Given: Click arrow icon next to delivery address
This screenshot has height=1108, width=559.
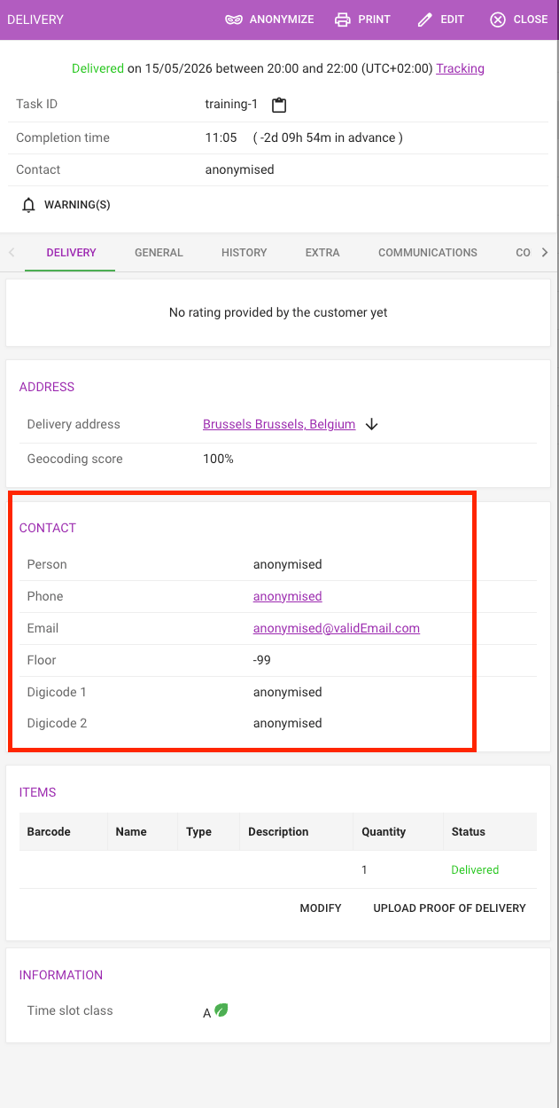Looking at the screenshot, I should tap(372, 424).
